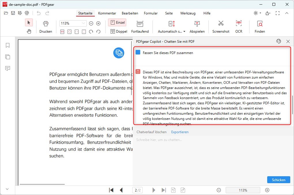Open file using the folder icon

tap(6, 13)
